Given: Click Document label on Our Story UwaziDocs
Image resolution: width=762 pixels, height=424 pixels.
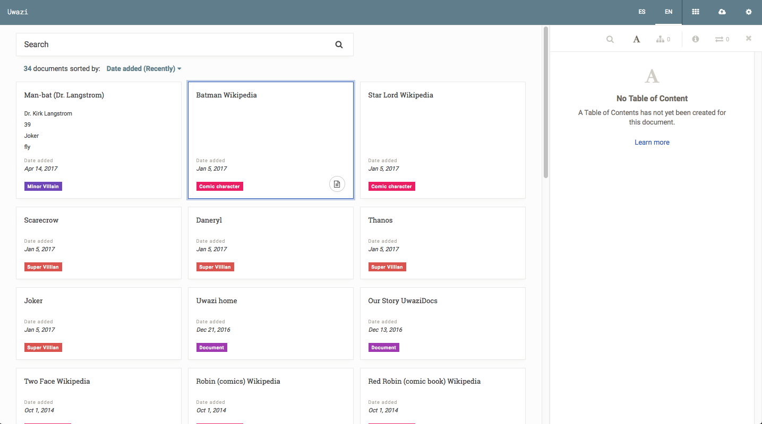Looking at the screenshot, I should [384, 348].
